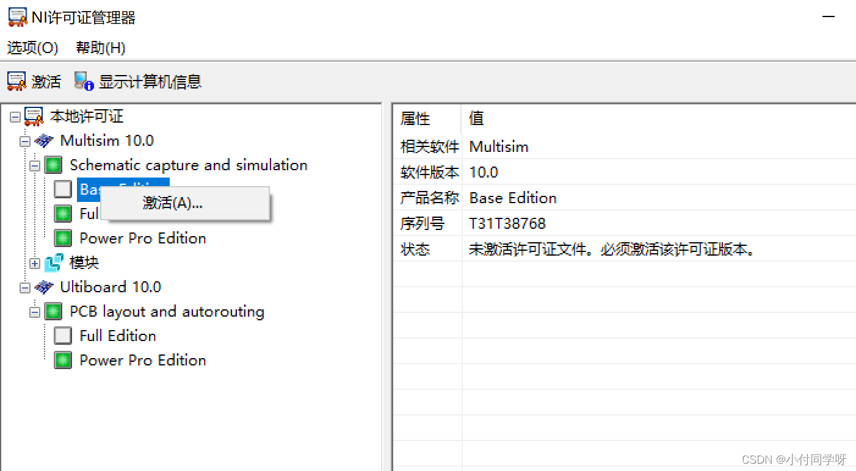Select Schematic capture and simulation

[x=189, y=165]
